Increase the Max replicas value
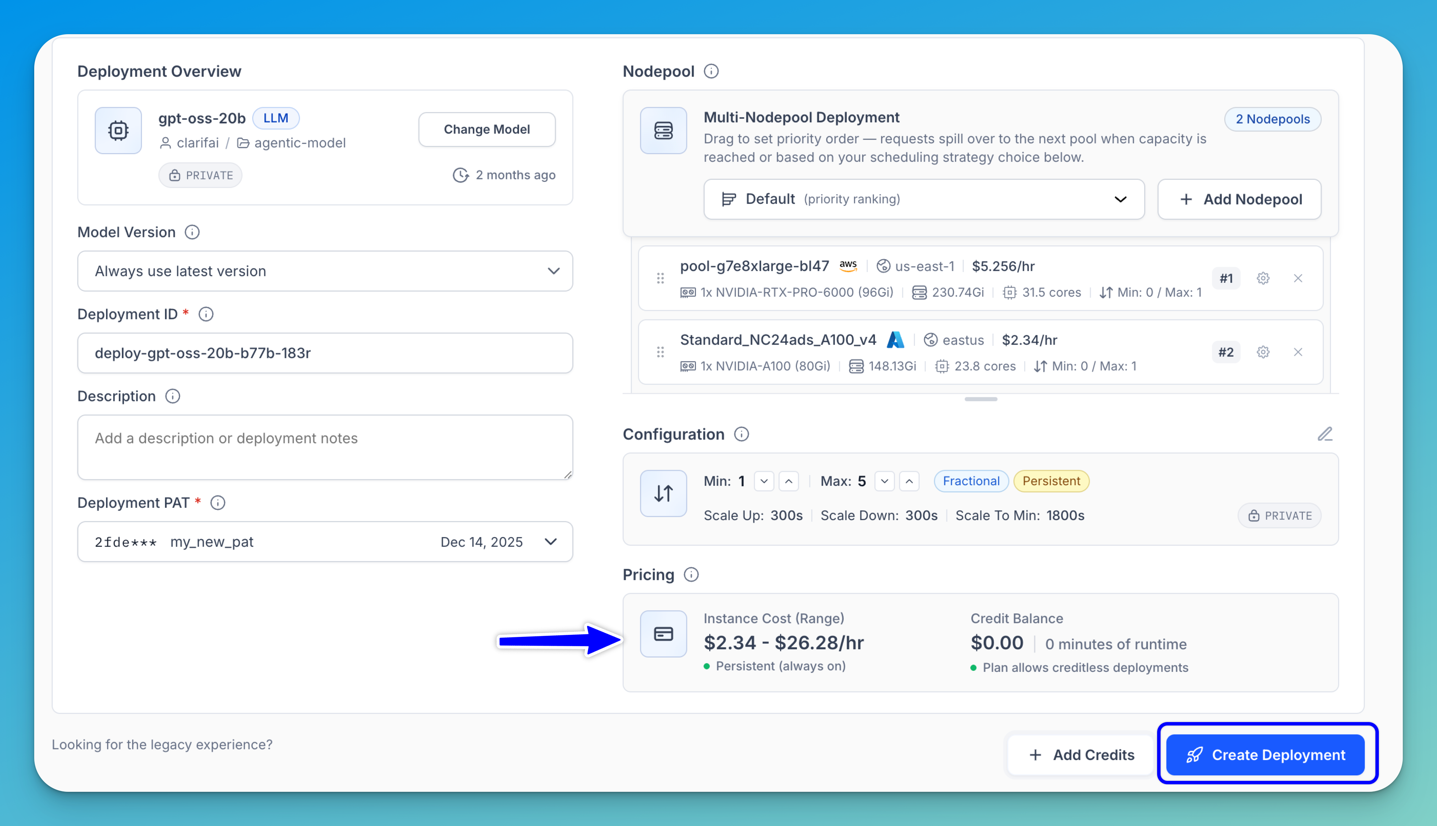Screen dimensions: 1437x826 [909, 481]
